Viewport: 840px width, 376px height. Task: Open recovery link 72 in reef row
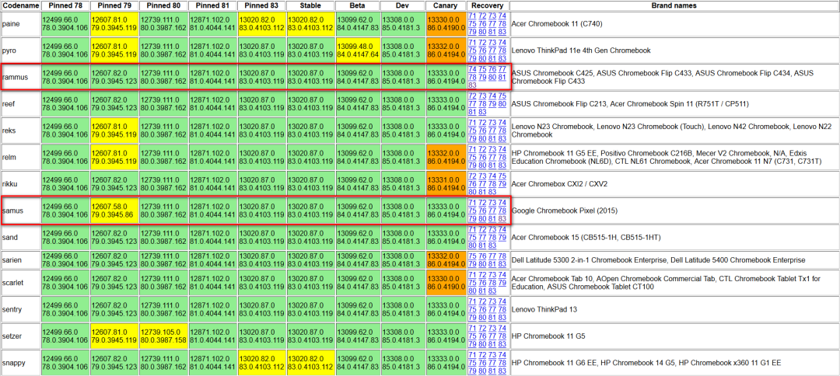pyautogui.click(x=473, y=96)
